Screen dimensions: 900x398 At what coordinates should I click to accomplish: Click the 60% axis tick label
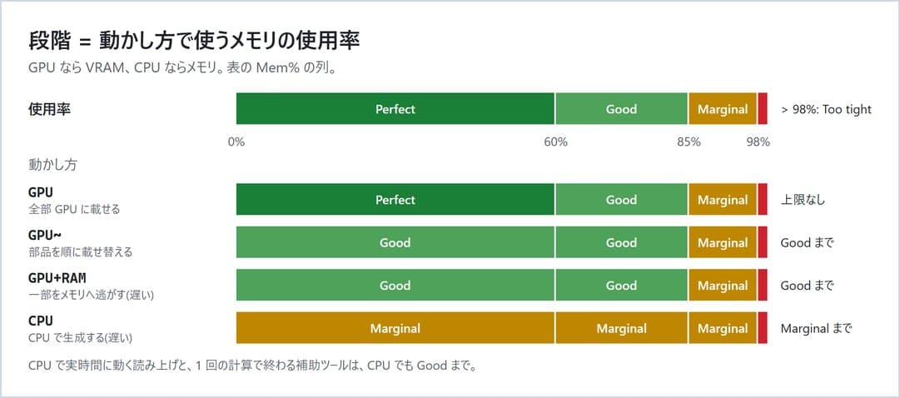(555, 142)
